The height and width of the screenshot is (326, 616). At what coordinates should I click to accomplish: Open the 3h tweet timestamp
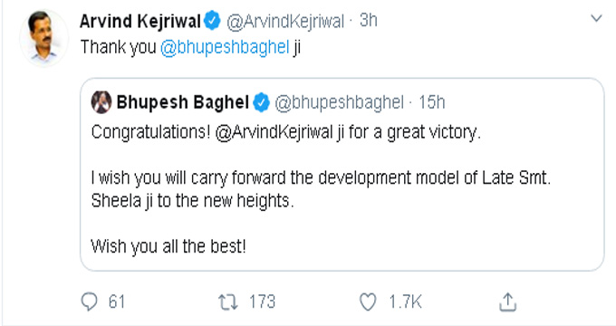pos(368,21)
